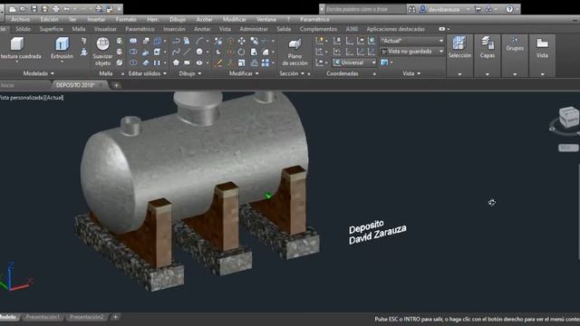Click the Grupos panel icon
Viewport: 580px width, 326px height.
(515, 40)
